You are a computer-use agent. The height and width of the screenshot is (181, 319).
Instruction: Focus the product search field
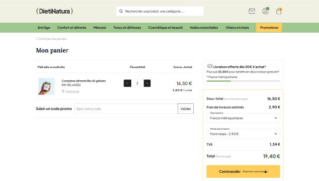(x=159, y=11)
